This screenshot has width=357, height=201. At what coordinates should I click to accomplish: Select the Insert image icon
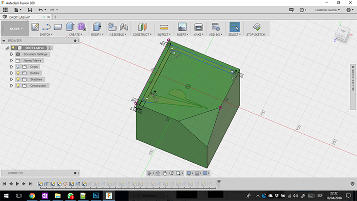click(x=183, y=27)
